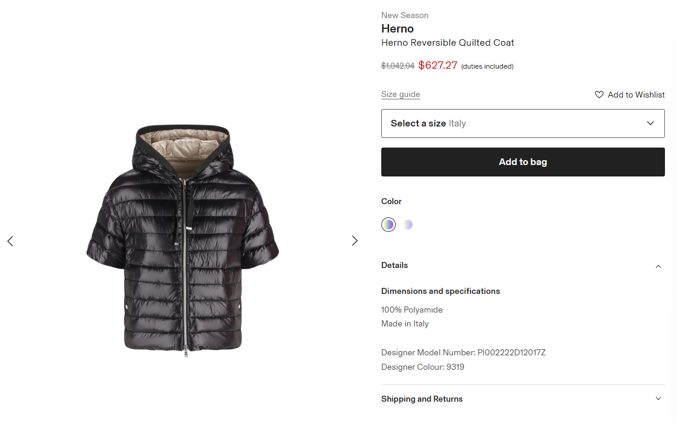Click the chevron on the size selector
The height and width of the screenshot is (430, 677).
[650, 123]
